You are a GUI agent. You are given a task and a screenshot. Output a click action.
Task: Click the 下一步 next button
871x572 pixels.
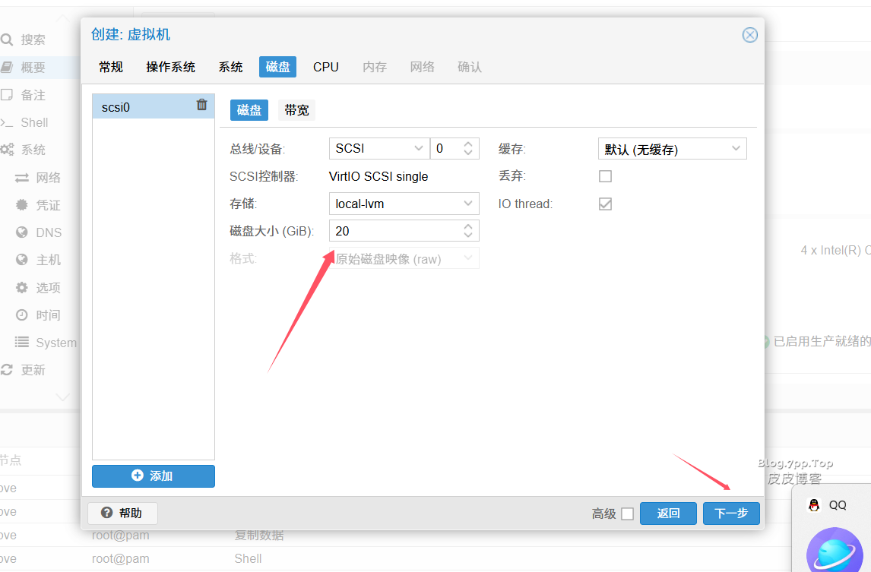click(730, 514)
